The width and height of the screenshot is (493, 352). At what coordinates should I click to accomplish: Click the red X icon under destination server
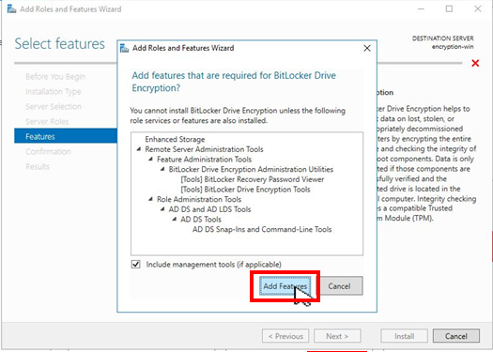[475, 63]
